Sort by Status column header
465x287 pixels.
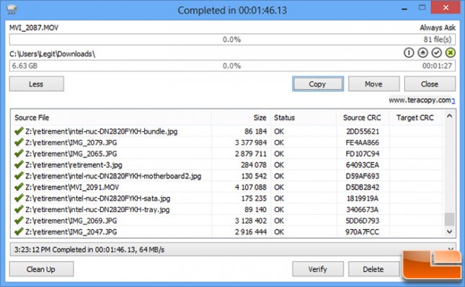284,118
